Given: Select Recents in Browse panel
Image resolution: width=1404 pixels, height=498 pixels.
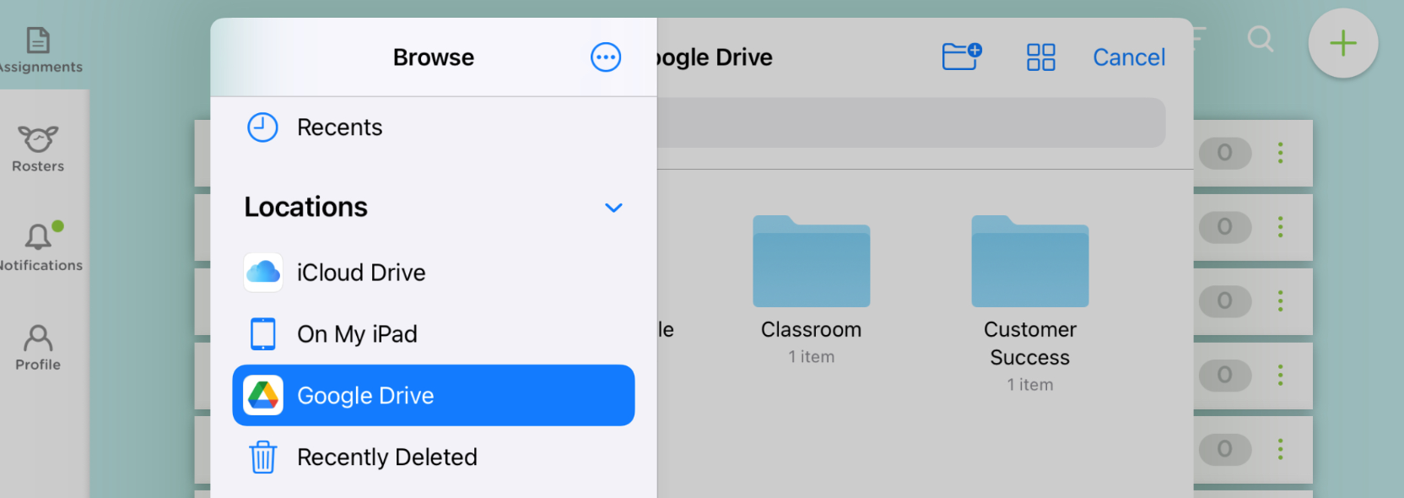Looking at the screenshot, I should (339, 127).
